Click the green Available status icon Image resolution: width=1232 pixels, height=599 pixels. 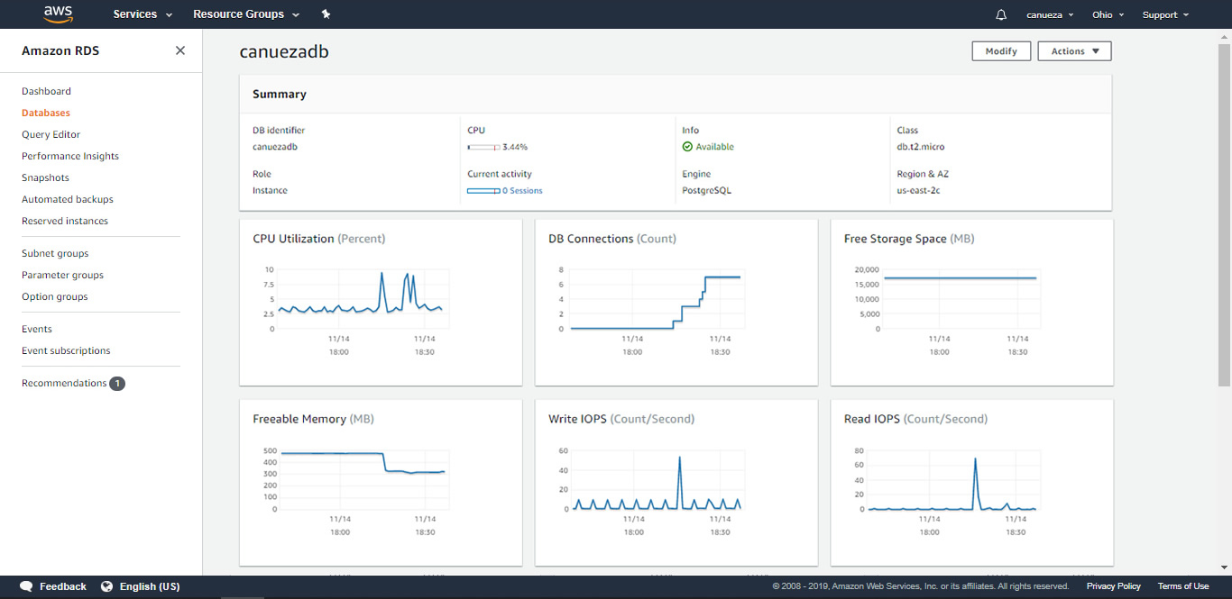pyautogui.click(x=687, y=147)
